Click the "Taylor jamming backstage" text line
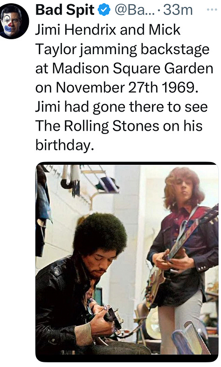 tap(122, 49)
